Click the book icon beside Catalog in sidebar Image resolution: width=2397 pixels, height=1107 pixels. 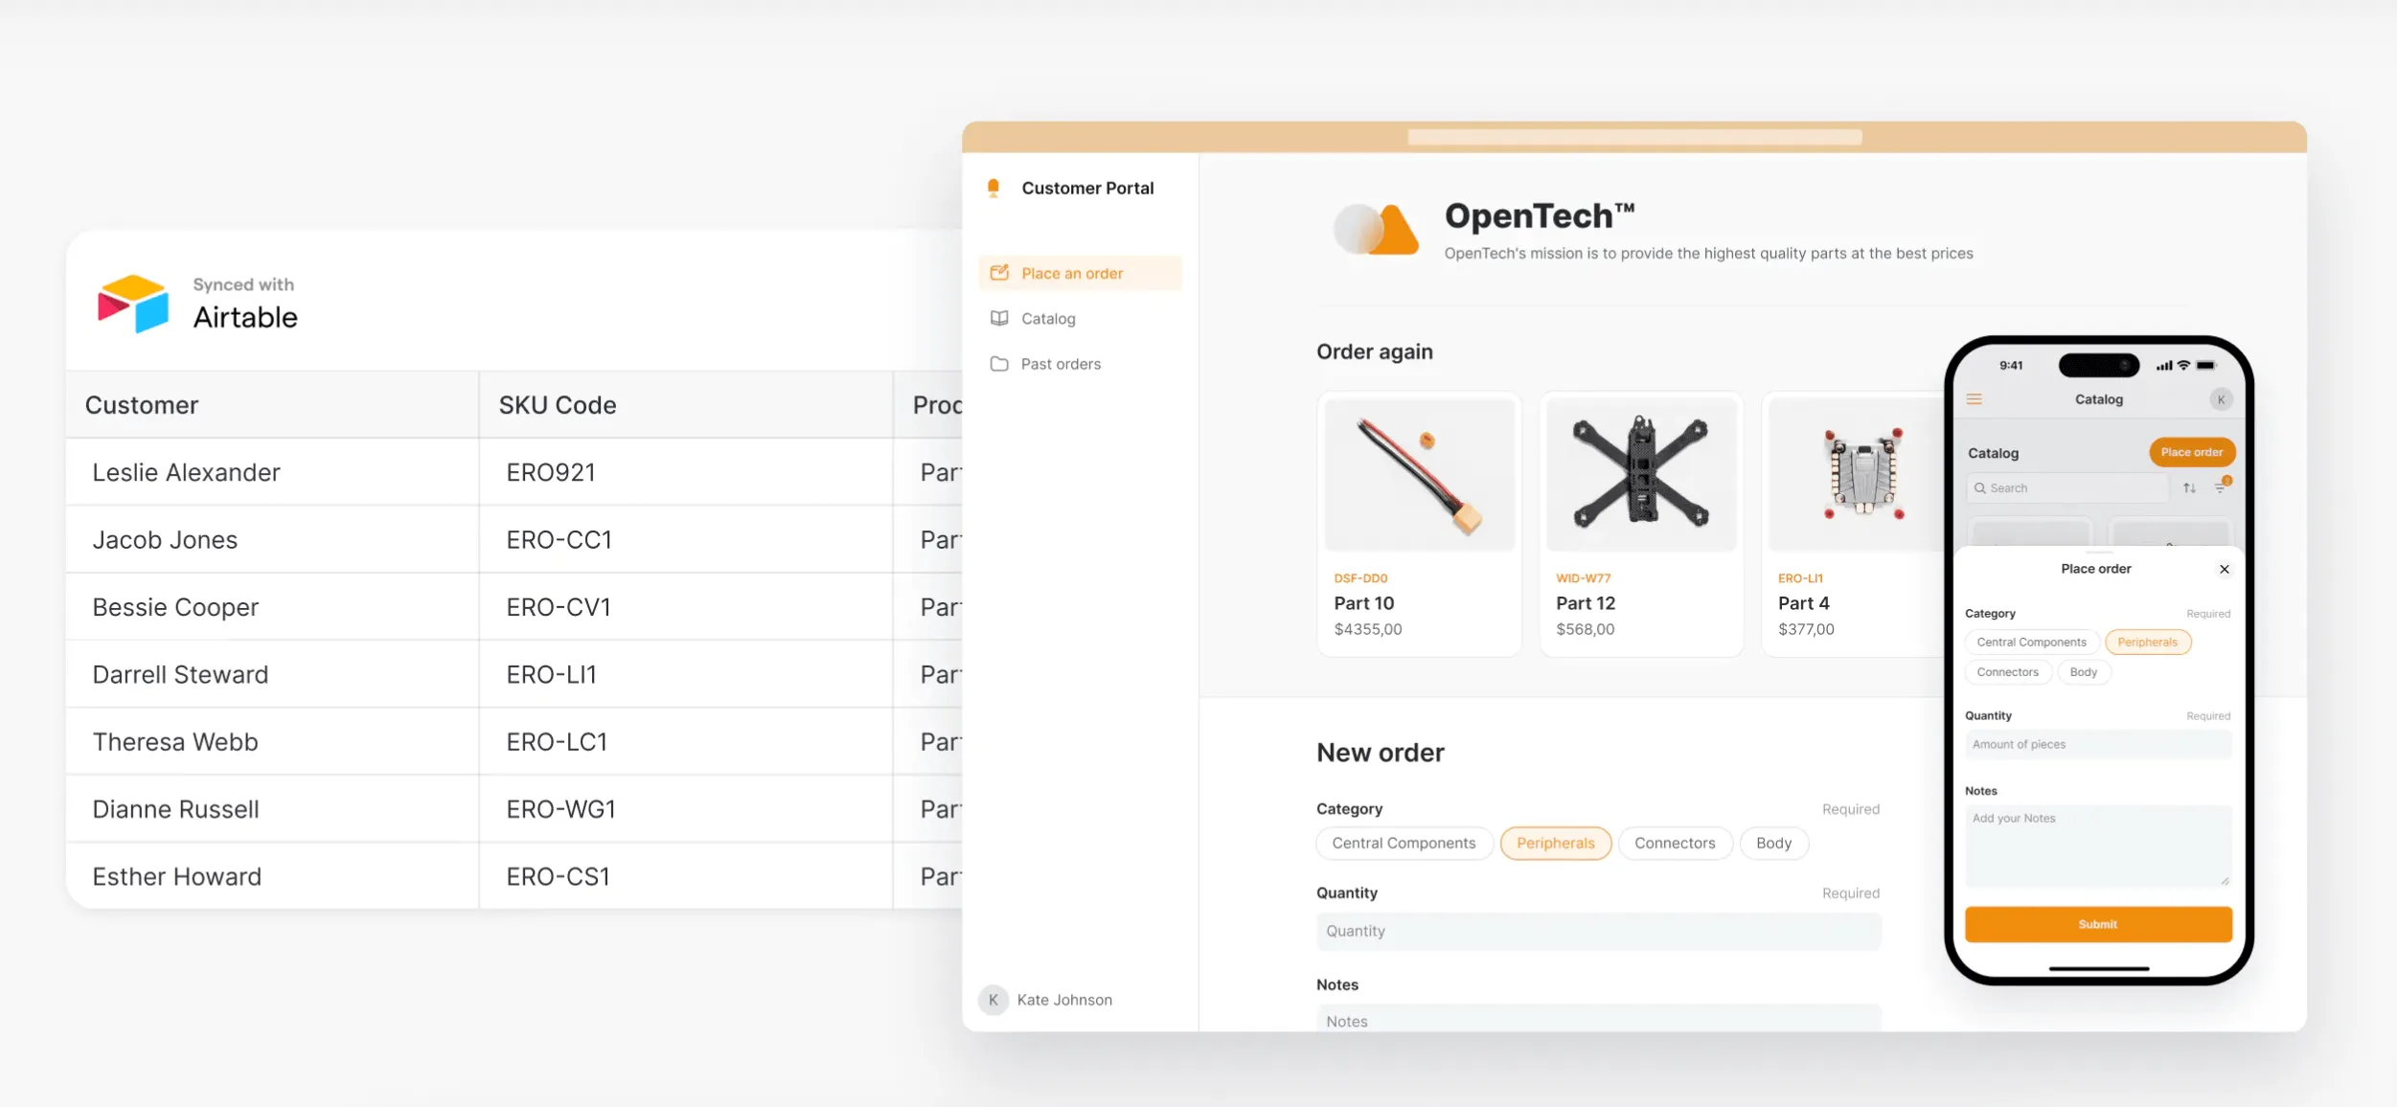click(1000, 318)
